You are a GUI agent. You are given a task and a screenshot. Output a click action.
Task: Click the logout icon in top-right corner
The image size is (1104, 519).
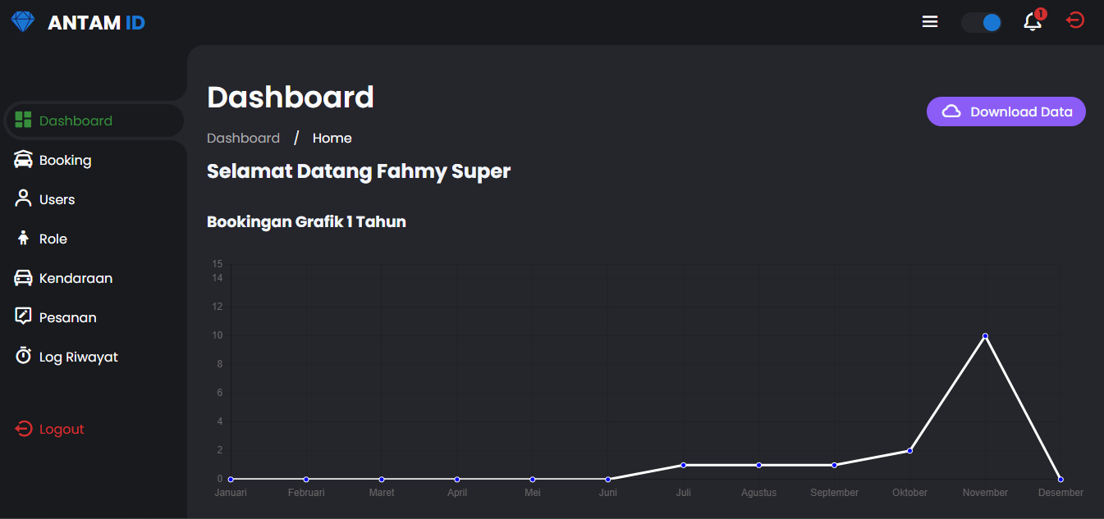pos(1075,20)
